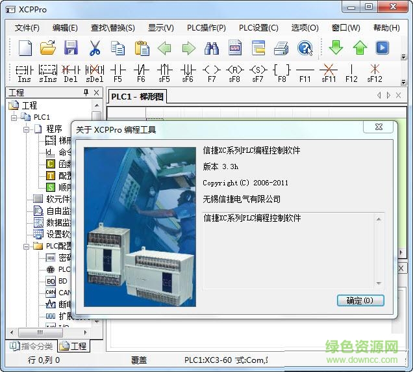Viewport: 413px width, 372px height.
Task: Insert normally open contact F5
Action: tap(118, 72)
